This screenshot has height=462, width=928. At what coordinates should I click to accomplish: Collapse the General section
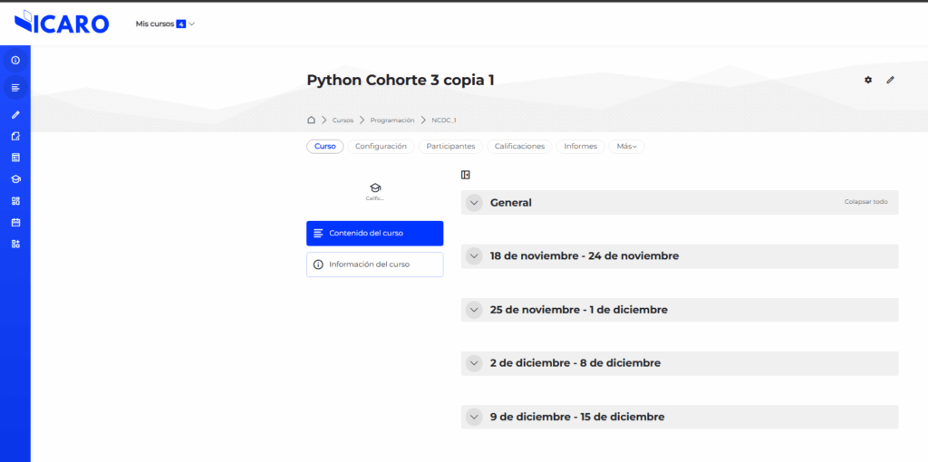pyautogui.click(x=473, y=203)
